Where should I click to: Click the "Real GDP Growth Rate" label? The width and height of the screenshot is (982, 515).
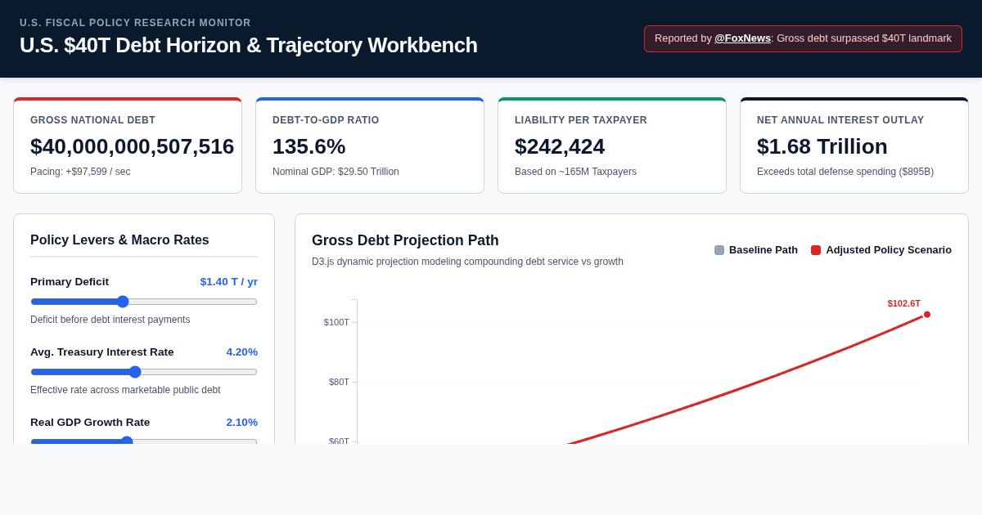pyautogui.click(x=90, y=423)
